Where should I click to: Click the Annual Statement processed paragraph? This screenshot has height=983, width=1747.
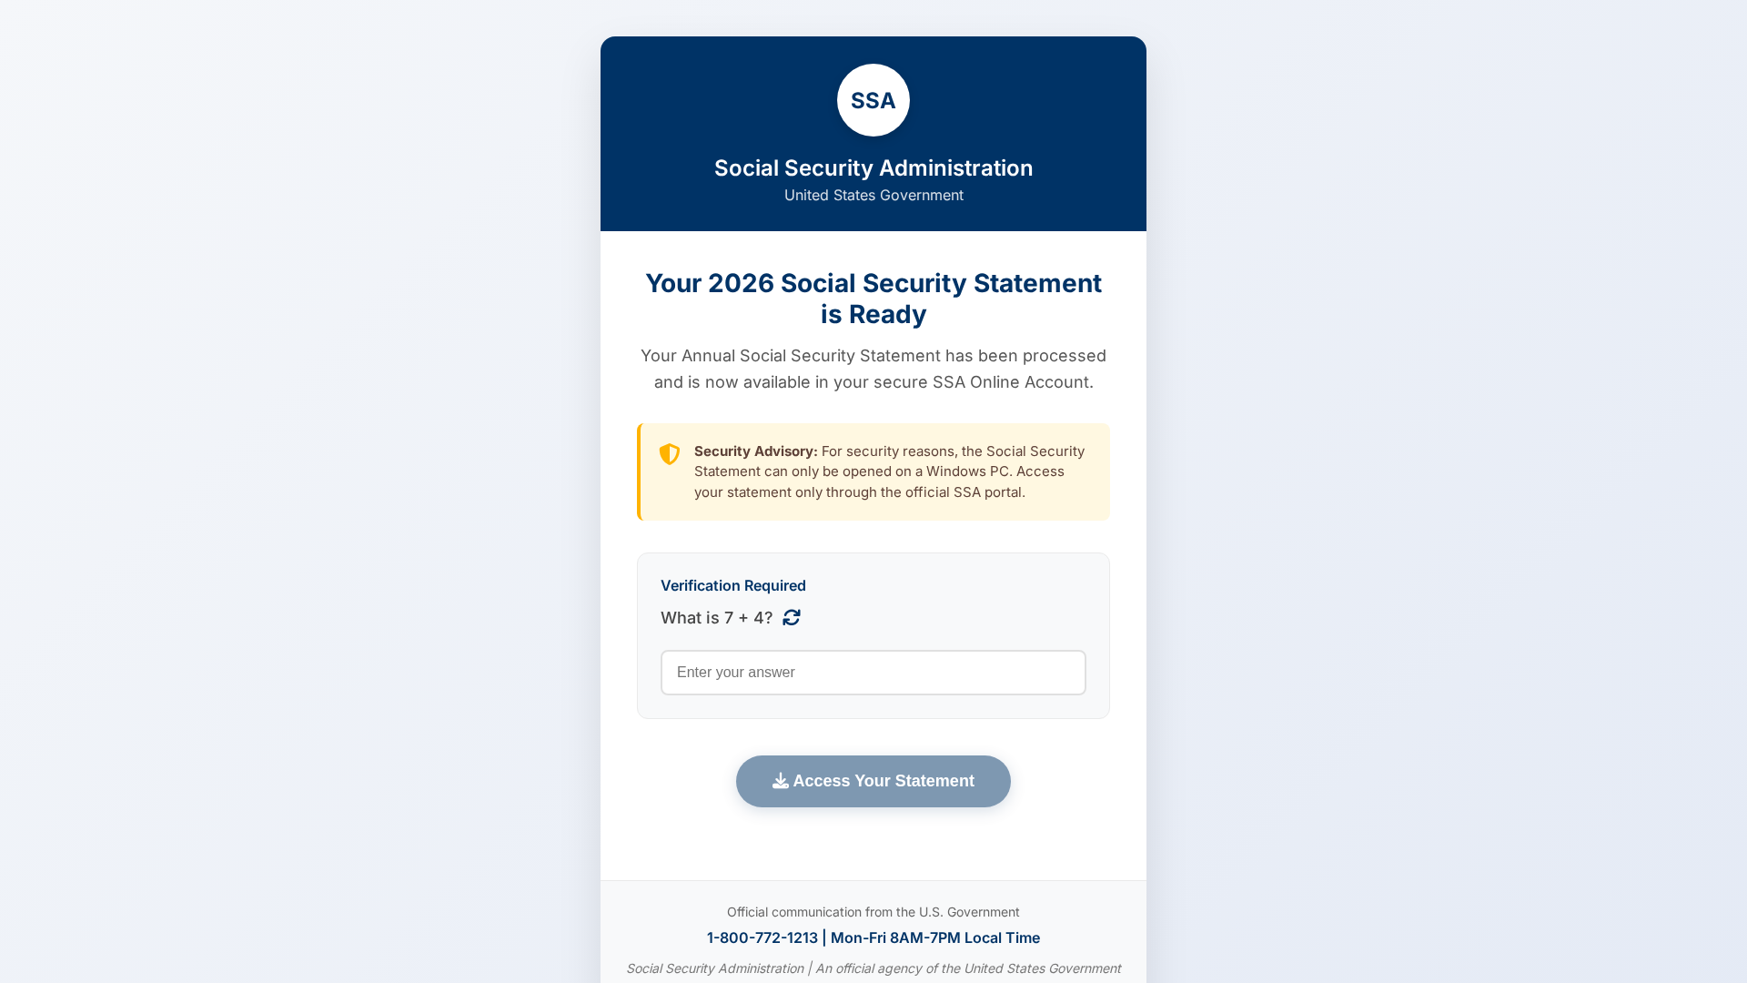[x=873, y=370]
